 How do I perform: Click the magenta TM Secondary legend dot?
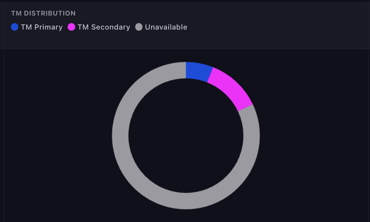tap(71, 27)
